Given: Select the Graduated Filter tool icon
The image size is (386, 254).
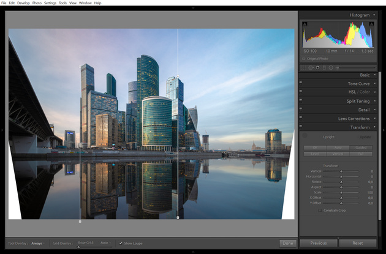Looking at the screenshot, I should tap(324, 67).
